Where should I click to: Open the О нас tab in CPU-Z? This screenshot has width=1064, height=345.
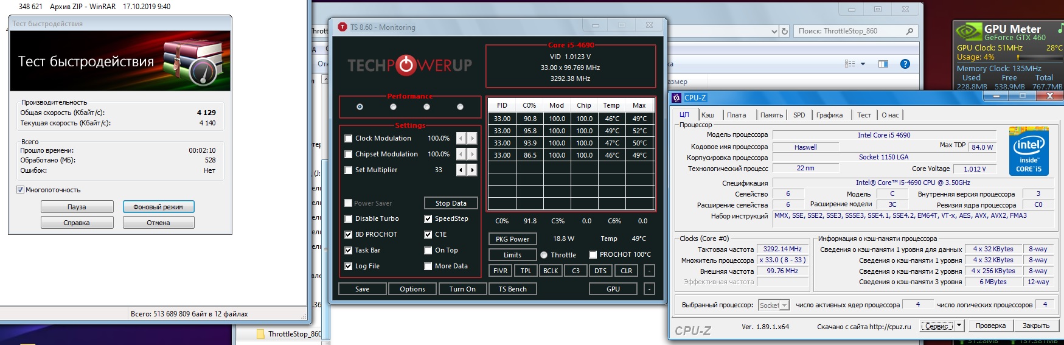(890, 115)
